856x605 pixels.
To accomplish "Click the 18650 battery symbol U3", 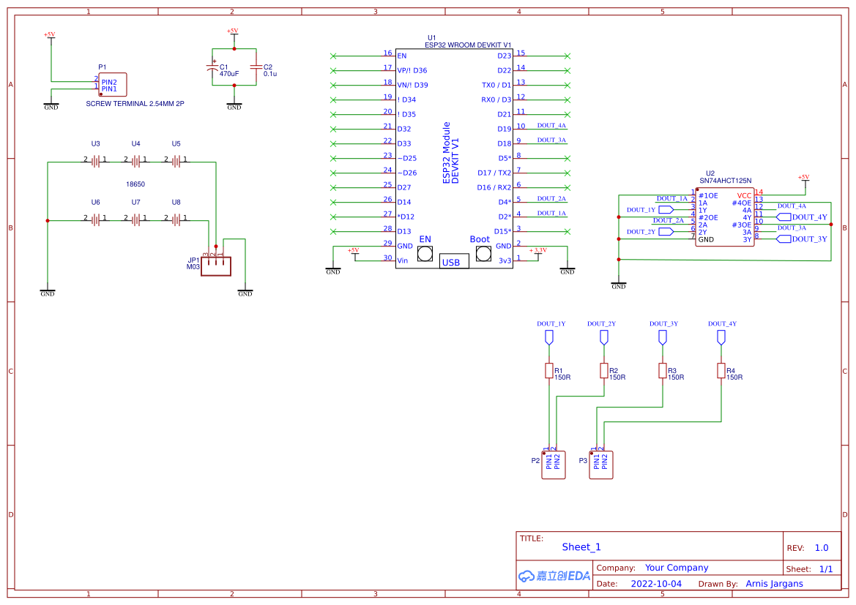I will (x=95, y=161).
